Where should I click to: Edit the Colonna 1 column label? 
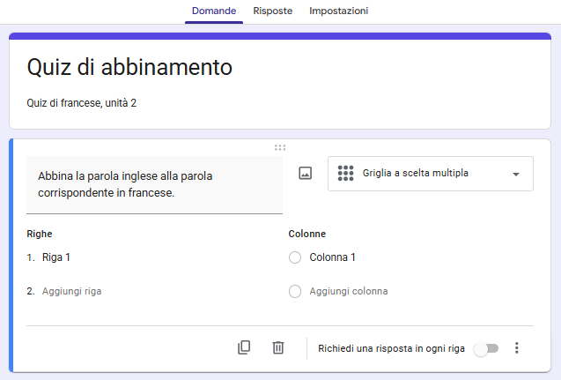click(332, 257)
